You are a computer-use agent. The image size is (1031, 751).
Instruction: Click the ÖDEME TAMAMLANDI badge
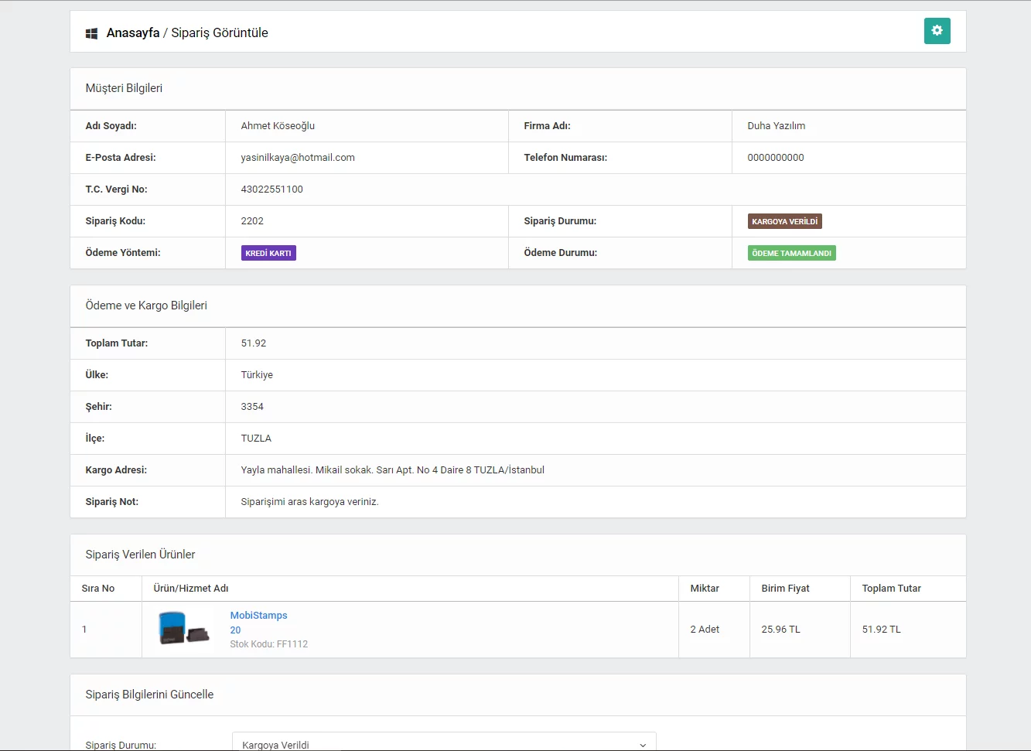(791, 253)
